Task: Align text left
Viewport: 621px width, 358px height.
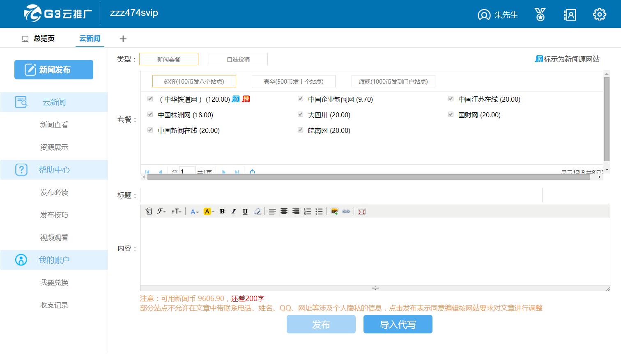Action: tap(272, 211)
